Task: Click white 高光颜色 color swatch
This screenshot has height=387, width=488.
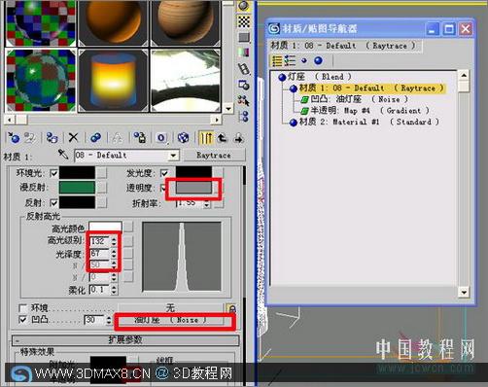Action: pyautogui.click(x=106, y=227)
